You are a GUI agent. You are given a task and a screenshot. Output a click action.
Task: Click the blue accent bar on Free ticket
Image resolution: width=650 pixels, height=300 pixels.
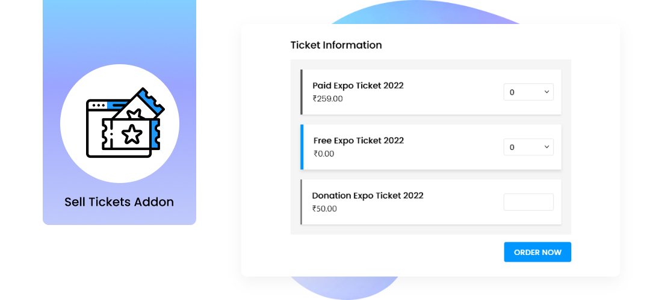coord(302,147)
